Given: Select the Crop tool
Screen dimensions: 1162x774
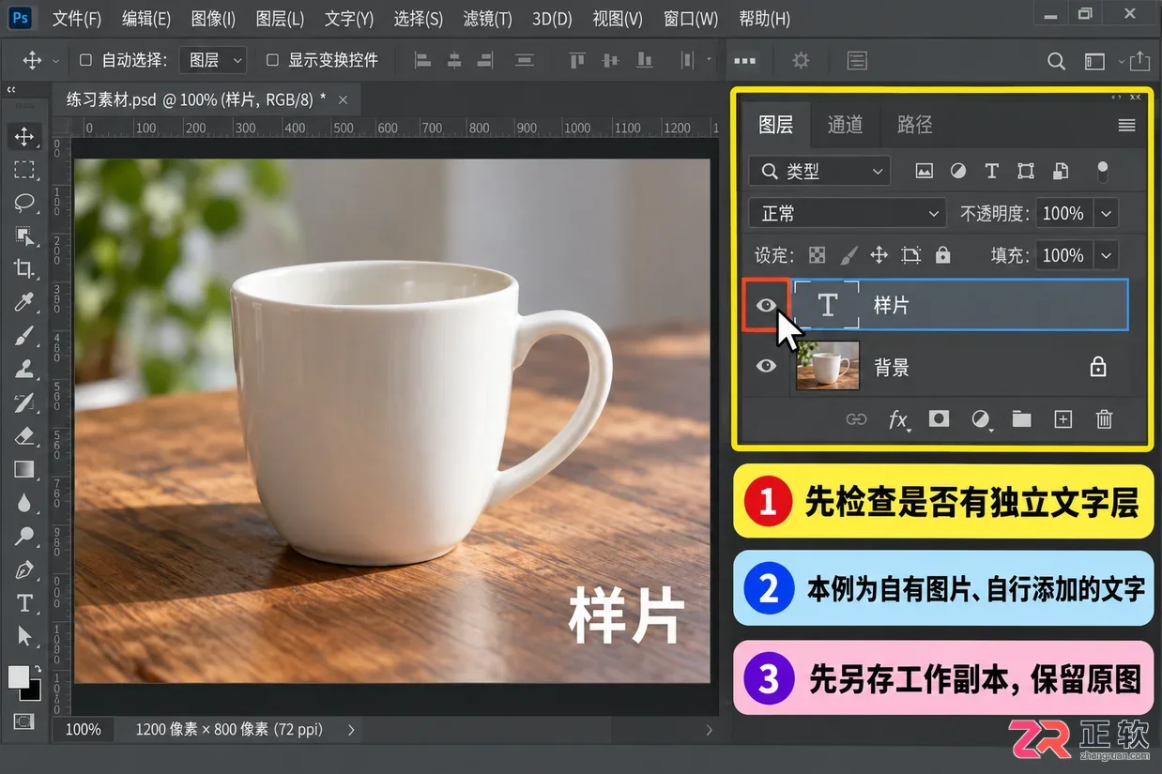Looking at the screenshot, I should pyautogui.click(x=24, y=269).
